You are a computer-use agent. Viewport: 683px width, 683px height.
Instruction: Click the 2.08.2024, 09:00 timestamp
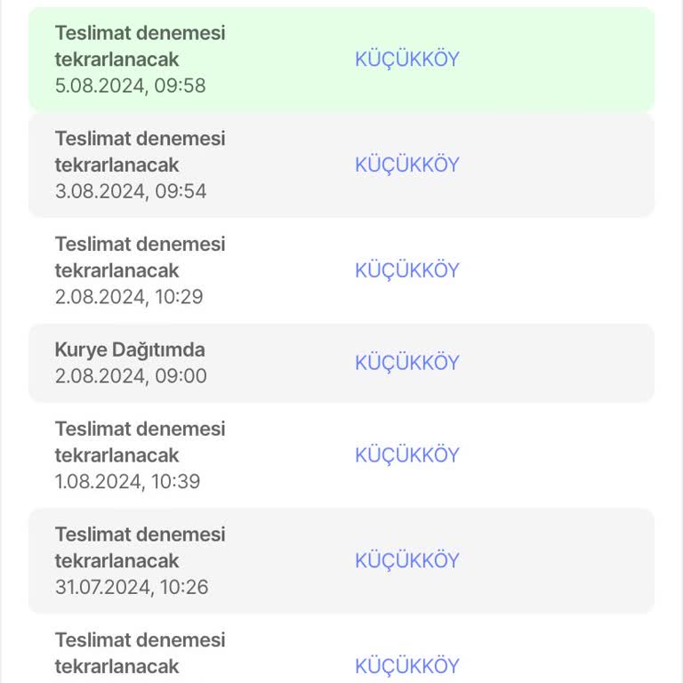130,376
